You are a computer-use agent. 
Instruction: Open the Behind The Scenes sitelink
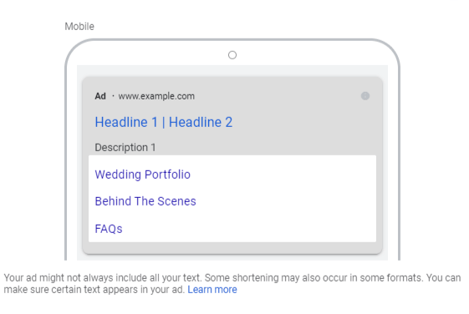(145, 201)
